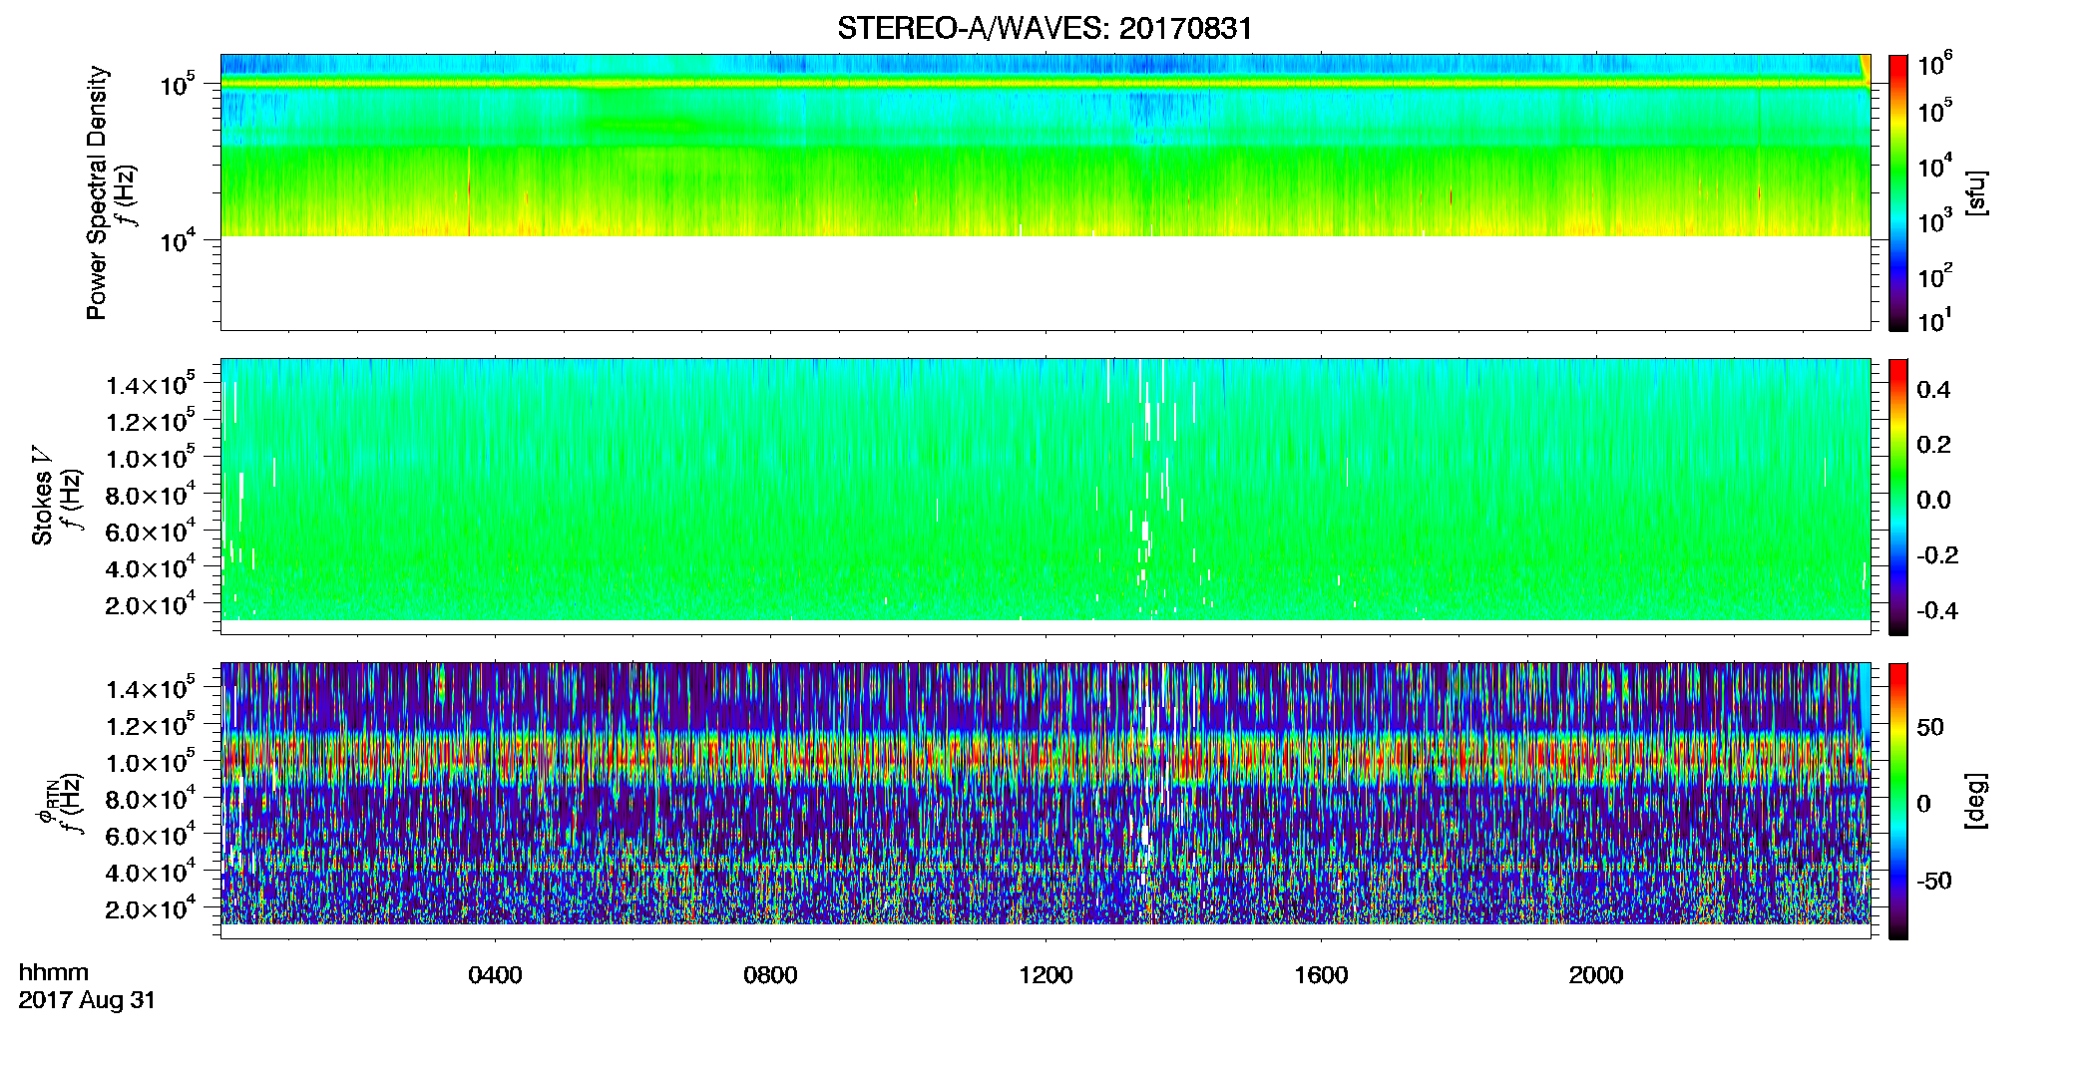Click the -0.4 tick on Stokes colorbar
This screenshot has width=2091, height=1077.
[x=1935, y=610]
